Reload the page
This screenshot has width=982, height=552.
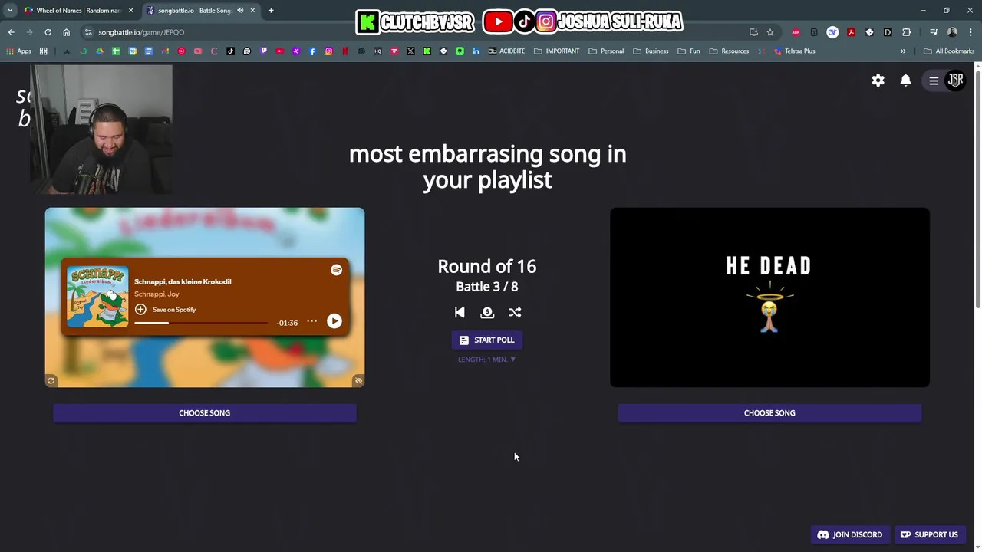(x=48, y=32)
